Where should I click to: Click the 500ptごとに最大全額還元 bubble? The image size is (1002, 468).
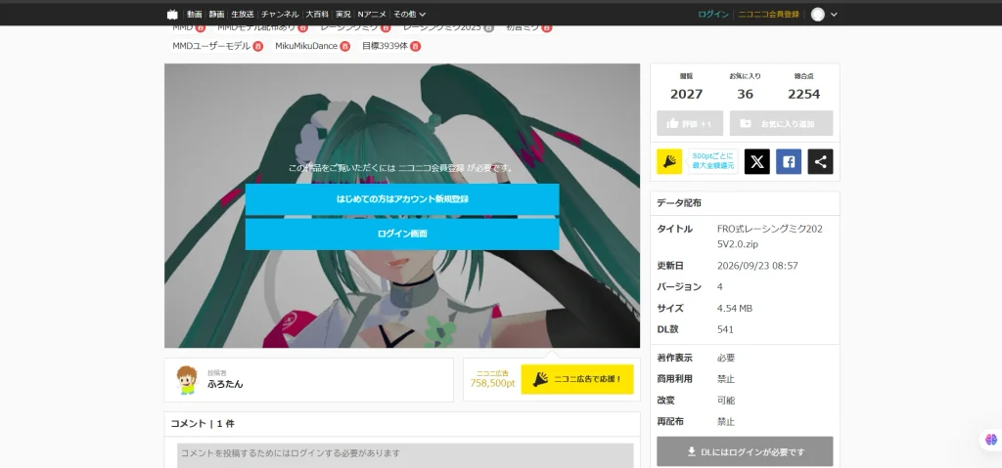[x=713, y=161]
